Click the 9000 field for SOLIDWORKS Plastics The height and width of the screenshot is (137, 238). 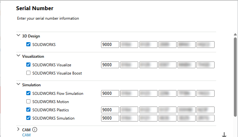pos(110,110)
